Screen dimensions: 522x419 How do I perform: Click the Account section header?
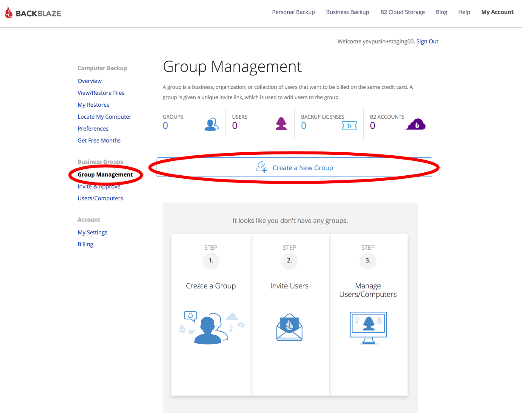tap(89, 219)
